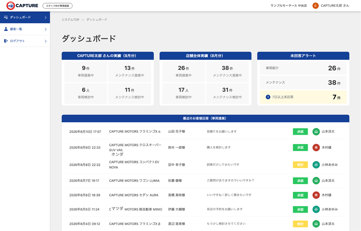Open the 車両紹介 26件 alert row

303,68
